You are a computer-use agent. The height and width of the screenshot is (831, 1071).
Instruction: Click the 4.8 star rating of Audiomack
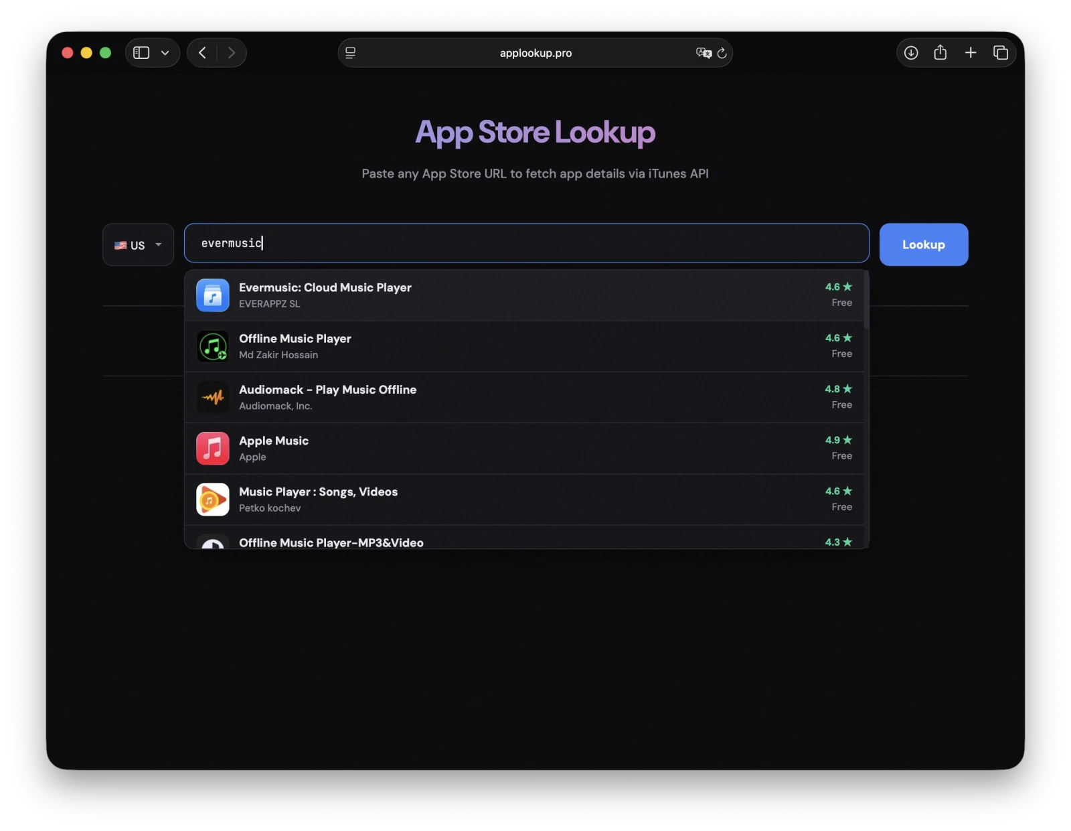(x=839, y=389)
